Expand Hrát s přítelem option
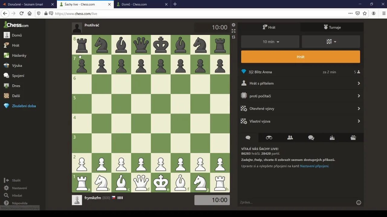 (x=301, y=83)
